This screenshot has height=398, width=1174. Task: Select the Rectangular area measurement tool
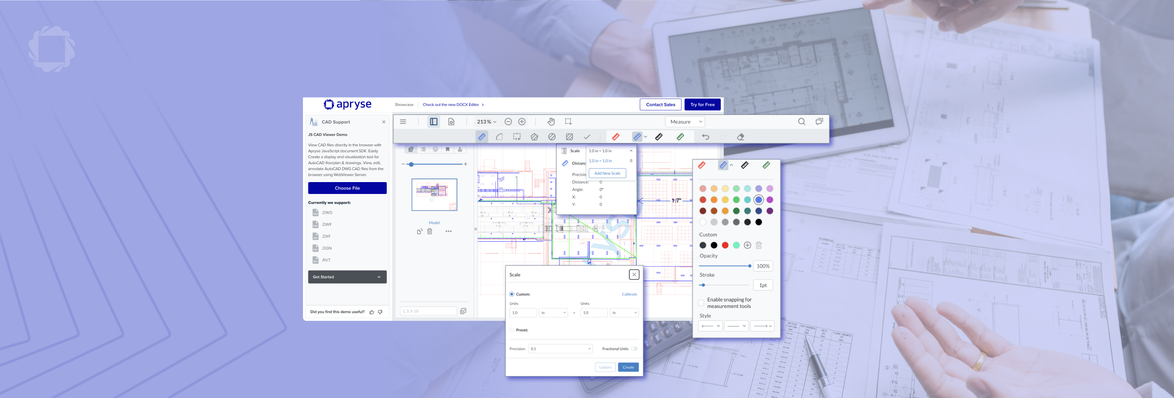click(x=517, y=136)
